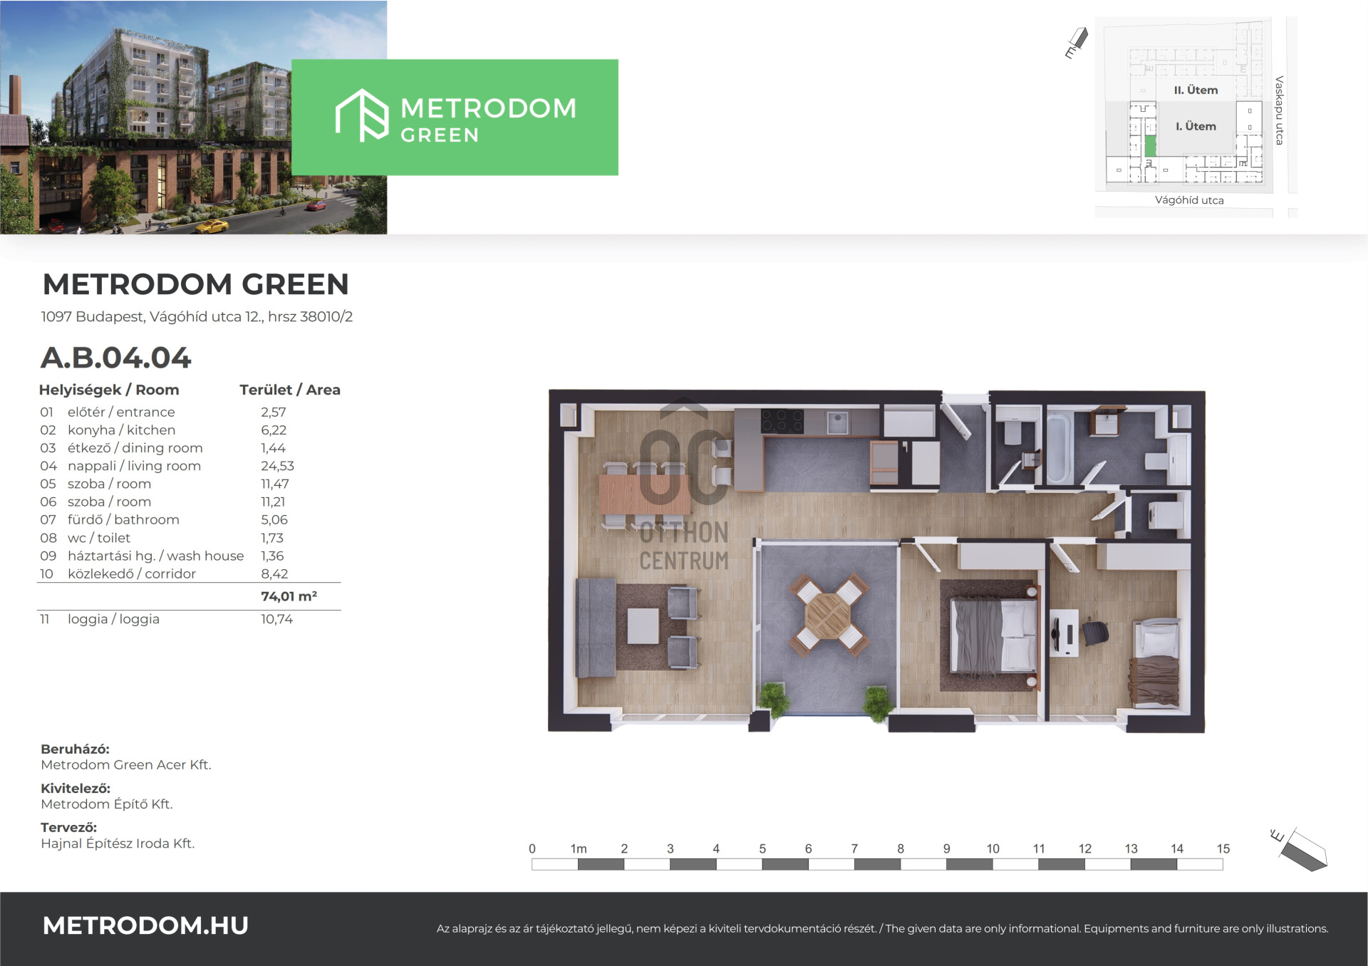1368x966 pixels.
Task: Click the kitchen stove cooktop
Action: pos(782,421)
